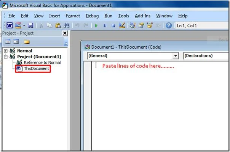Open Properties Window toolbar icon
The height and width of the screenshot is (152, 230).
tap(141, 25)
